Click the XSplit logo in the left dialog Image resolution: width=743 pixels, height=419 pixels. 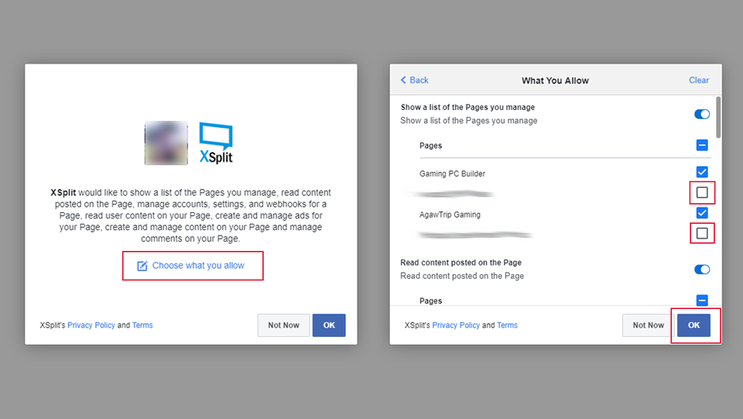(x=216, y=143)
